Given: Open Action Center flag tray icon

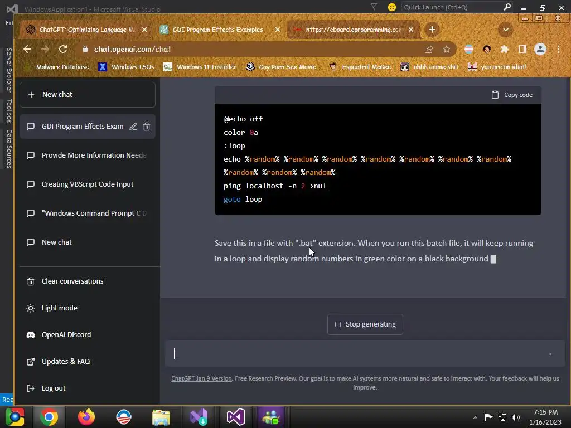Looking at the screenshot, I should pos(488,417).
